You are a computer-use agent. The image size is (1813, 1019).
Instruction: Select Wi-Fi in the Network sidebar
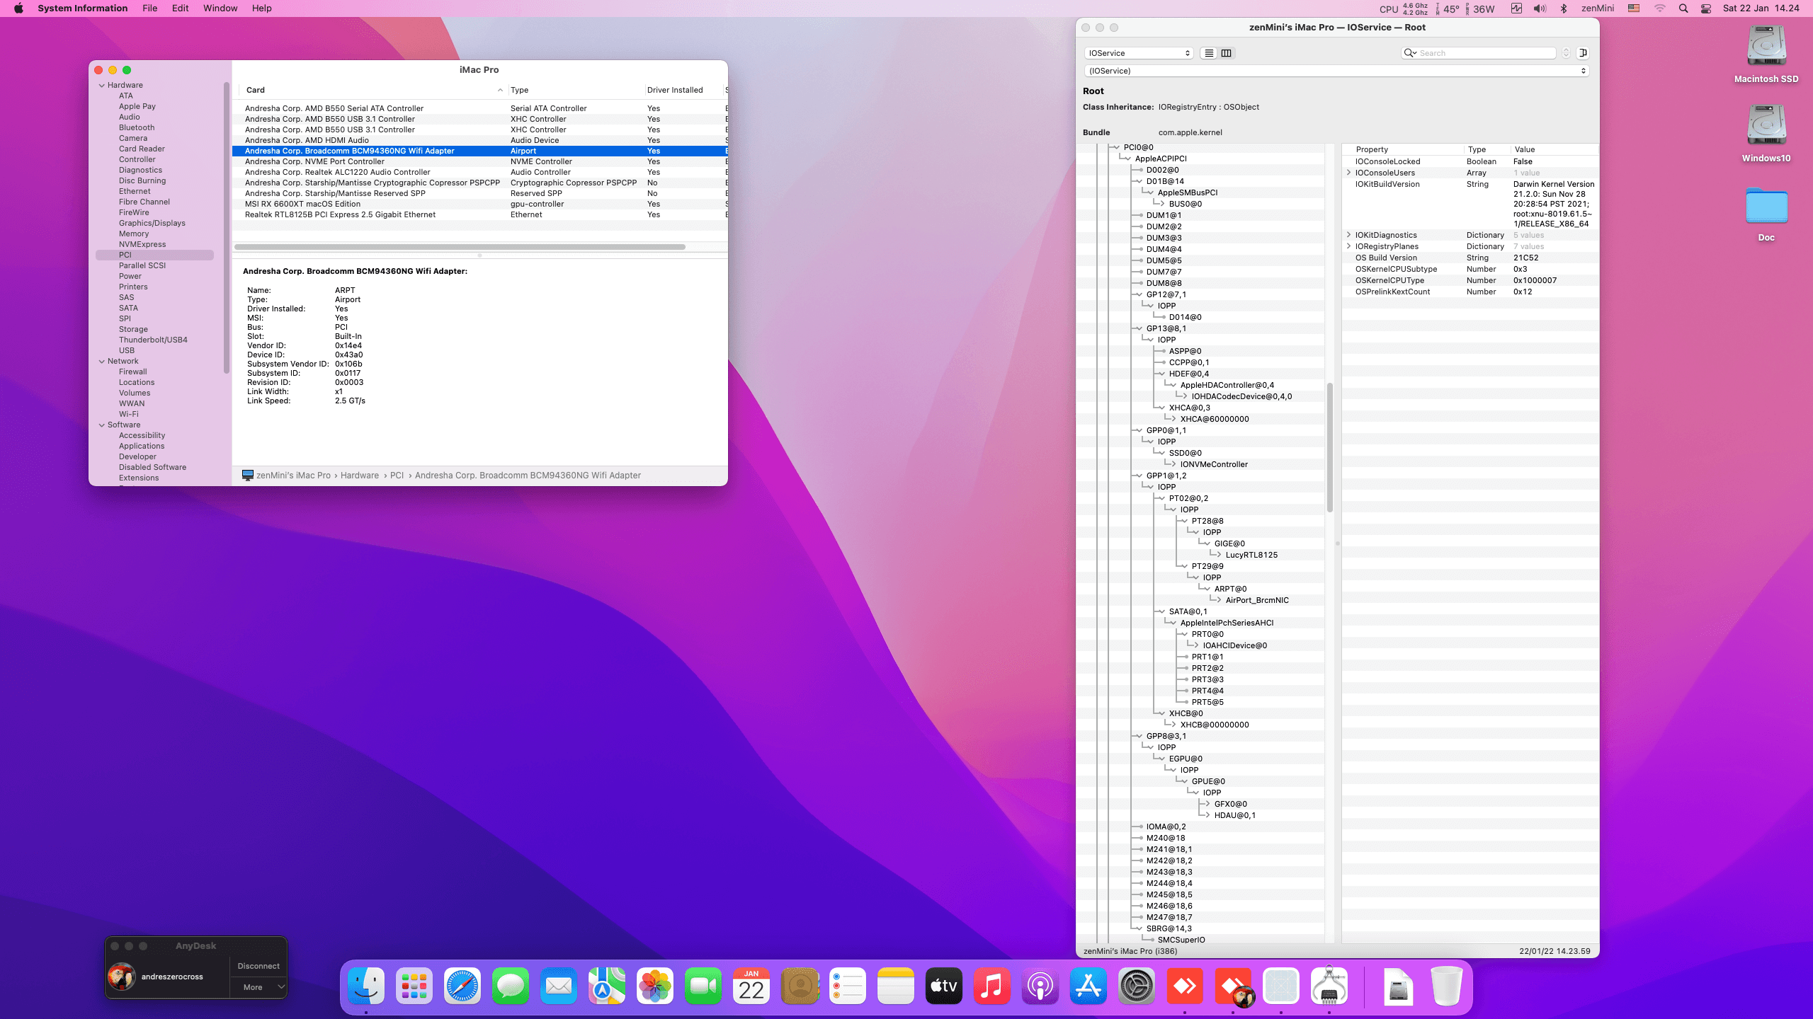click(x=129, y=415)
